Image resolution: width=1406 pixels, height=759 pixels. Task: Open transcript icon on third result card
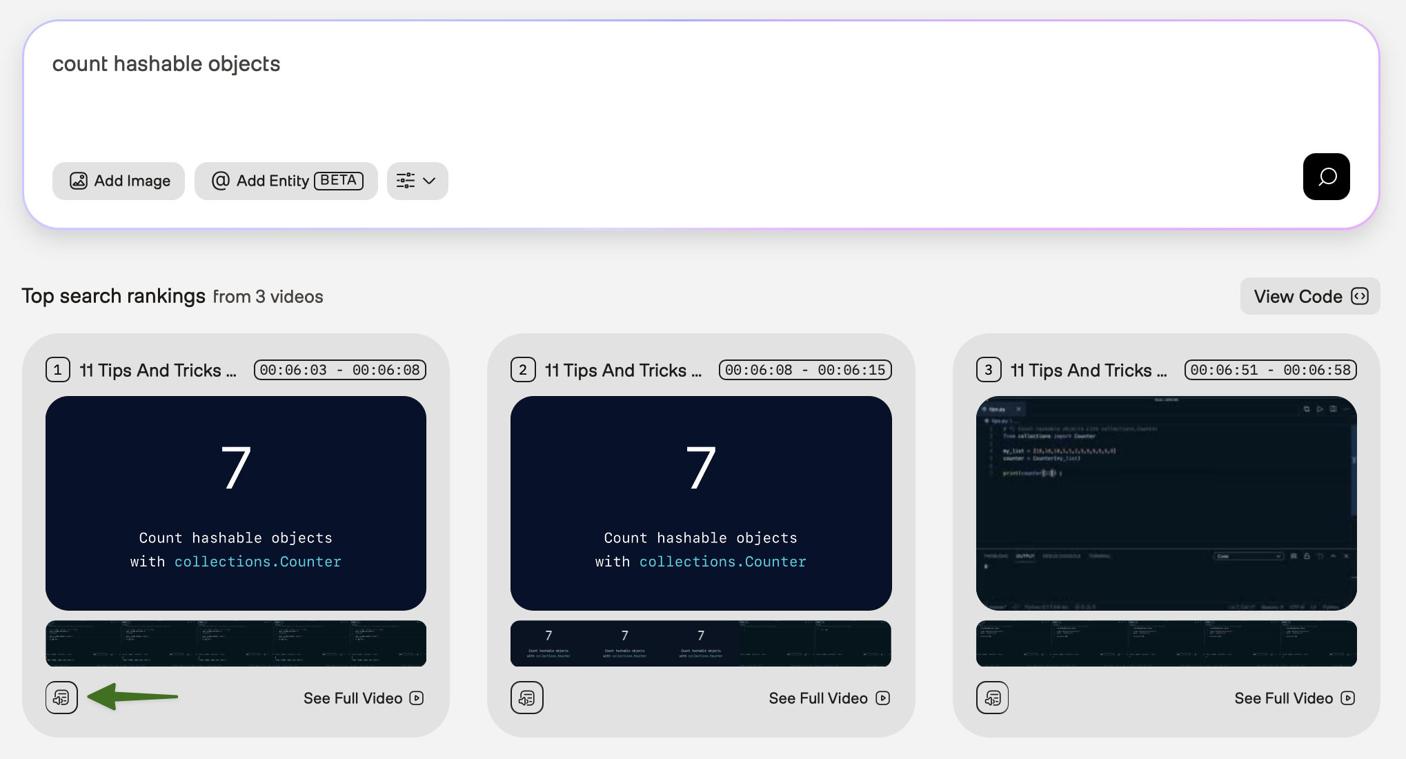coord(992,698)
